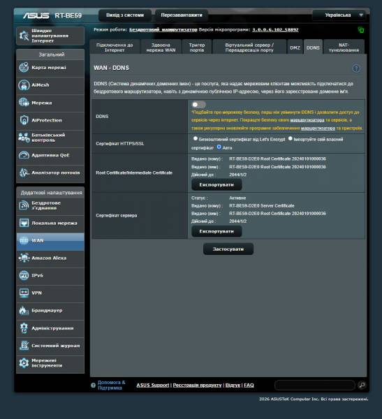Click first маршрутизатора link in DDNS warning
The image size is (382, 419).
pyautogui.click(x=307, y=120)
